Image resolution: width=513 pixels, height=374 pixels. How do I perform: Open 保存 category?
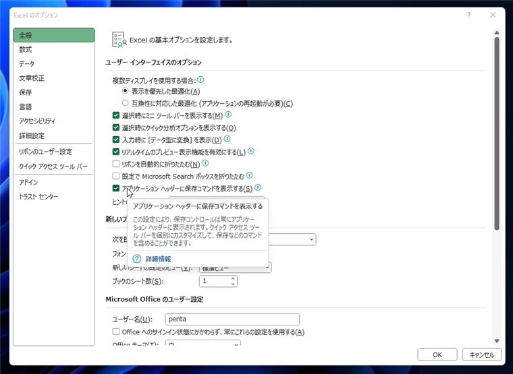54,92
